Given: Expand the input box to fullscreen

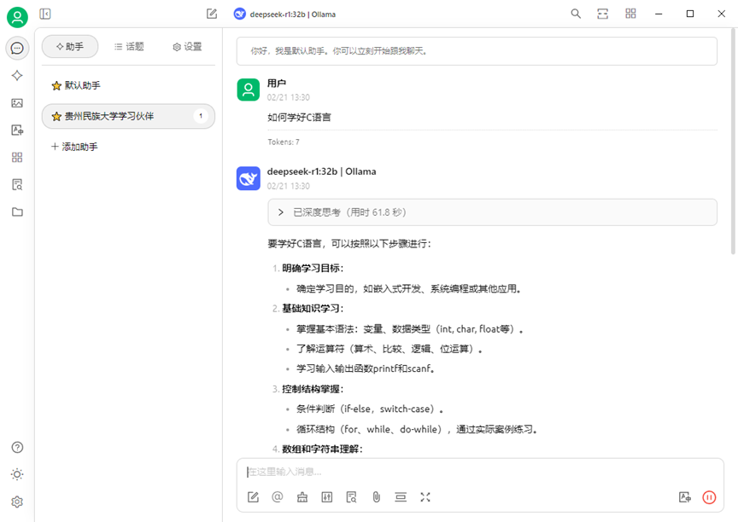Looking at the screenshot, I should [x=425, y=496].
